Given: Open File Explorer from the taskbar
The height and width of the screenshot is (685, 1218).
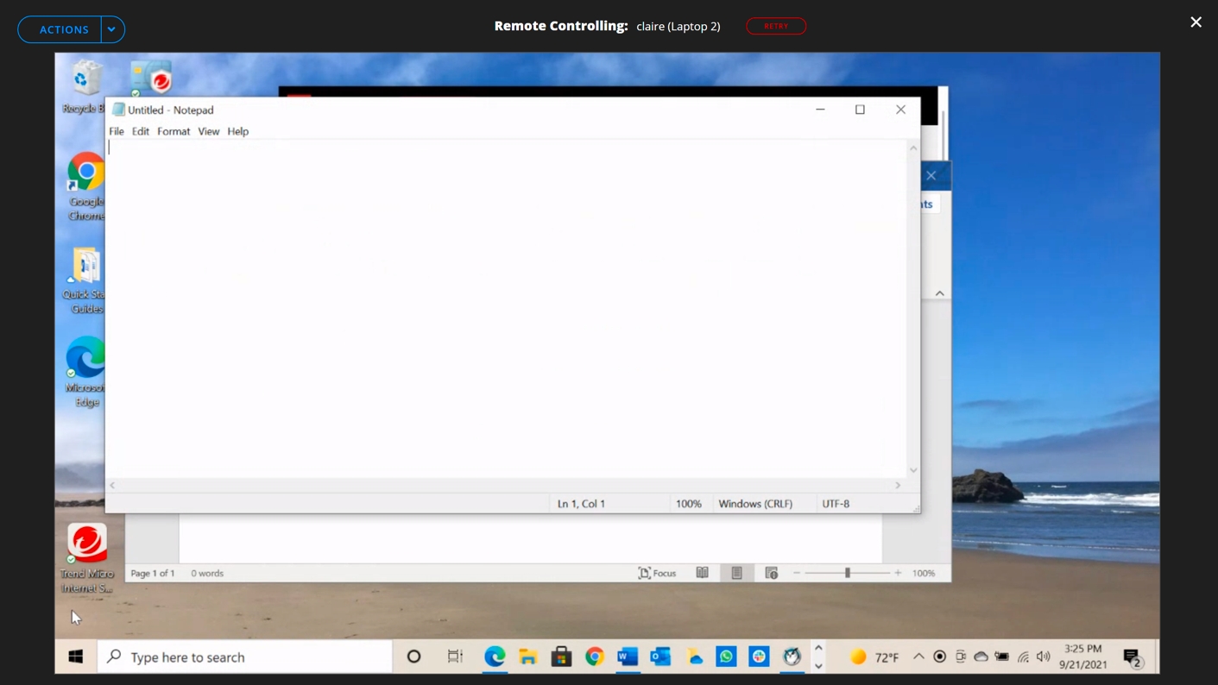Looking at the screenshot, I should coord(527,657).
